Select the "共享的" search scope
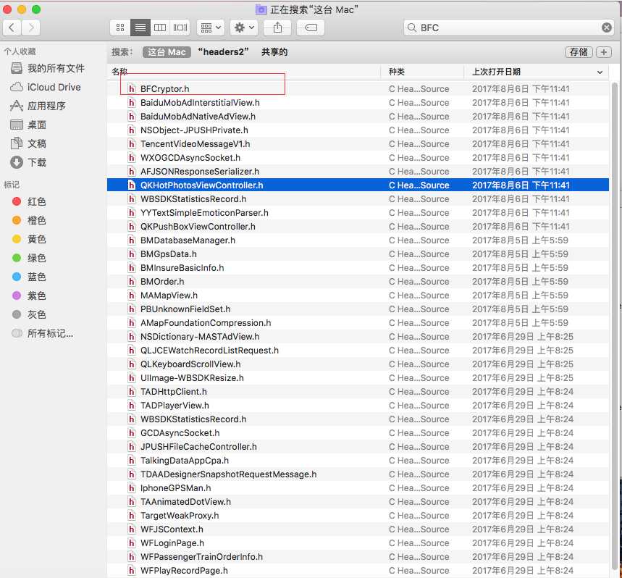622x578 pixels. click(x=274, y=52)
